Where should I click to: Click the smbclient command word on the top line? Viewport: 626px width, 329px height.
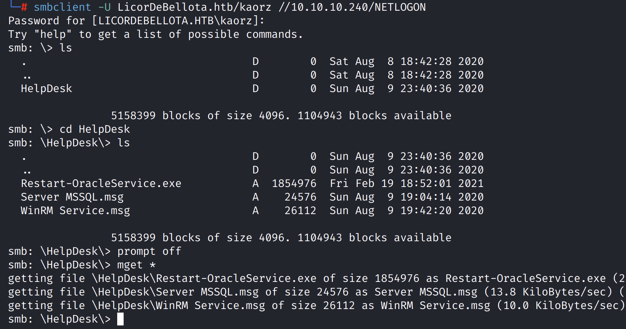tap(63, 7)
